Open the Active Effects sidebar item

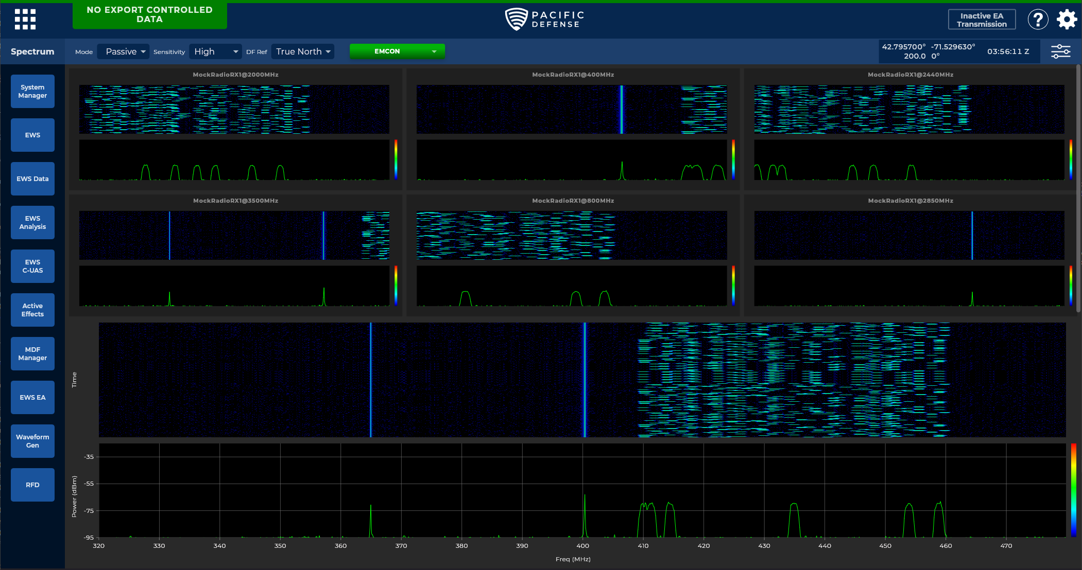coord(32,310)
